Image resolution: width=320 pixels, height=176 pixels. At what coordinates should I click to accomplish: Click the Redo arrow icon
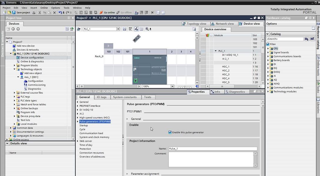click(67, 12)
